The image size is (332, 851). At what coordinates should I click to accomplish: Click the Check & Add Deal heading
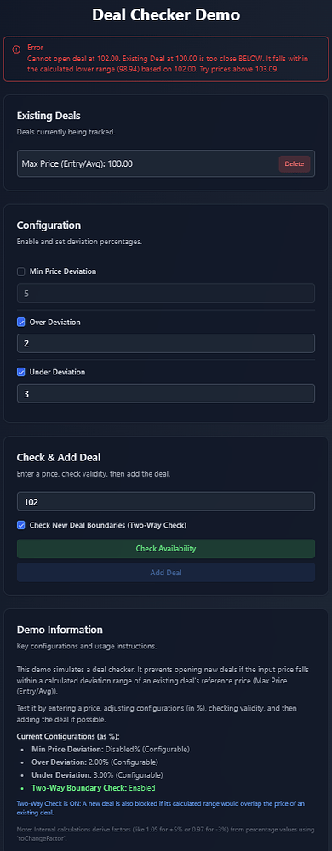[59, 457]
